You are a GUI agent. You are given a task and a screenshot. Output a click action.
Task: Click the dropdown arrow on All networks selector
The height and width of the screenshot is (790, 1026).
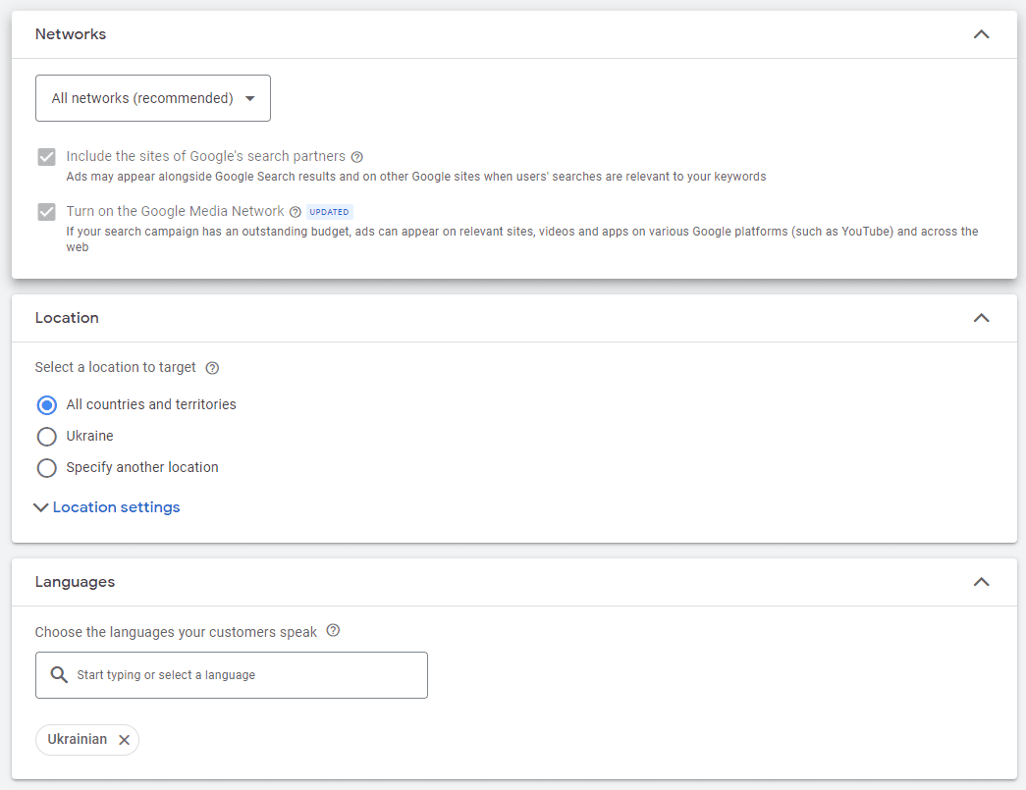(251, 98)
